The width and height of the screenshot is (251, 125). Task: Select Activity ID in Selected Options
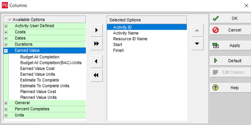(x=147, y=27)
